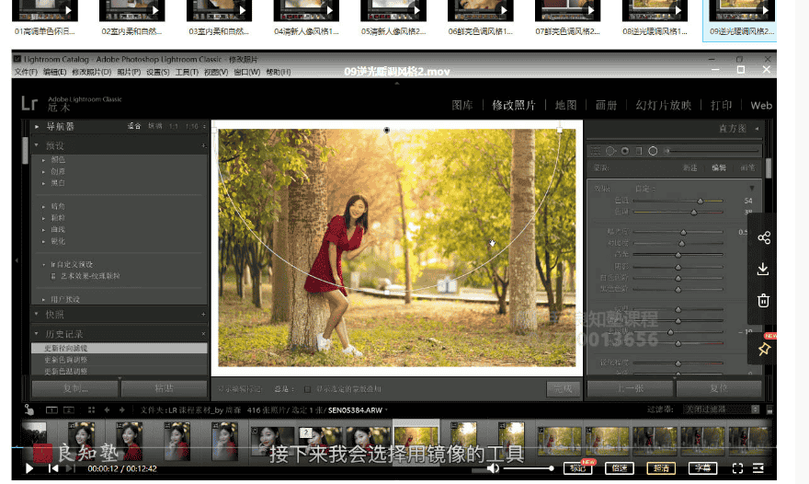This screenshot has height=484, width=809.
Task: Select the Red Eye Correction tool icon
Action: pos(625,151)
